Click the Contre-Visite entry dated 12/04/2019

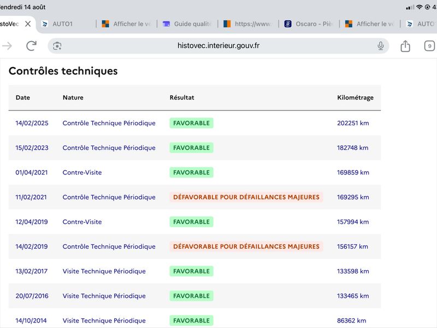[x=82, y=222]
